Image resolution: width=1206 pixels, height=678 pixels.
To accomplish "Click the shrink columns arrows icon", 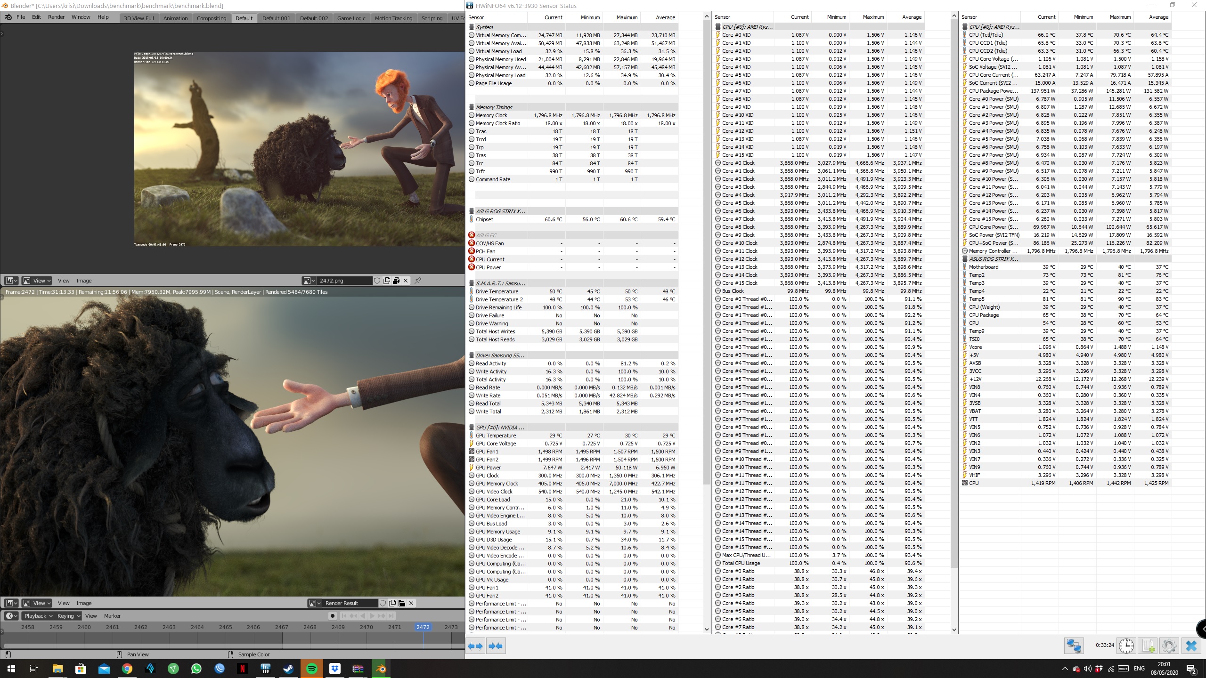I will tap(496, 646).
